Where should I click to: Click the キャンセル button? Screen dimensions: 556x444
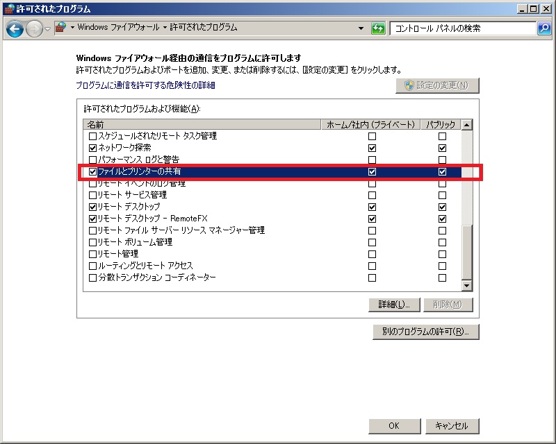coord(452,426)
